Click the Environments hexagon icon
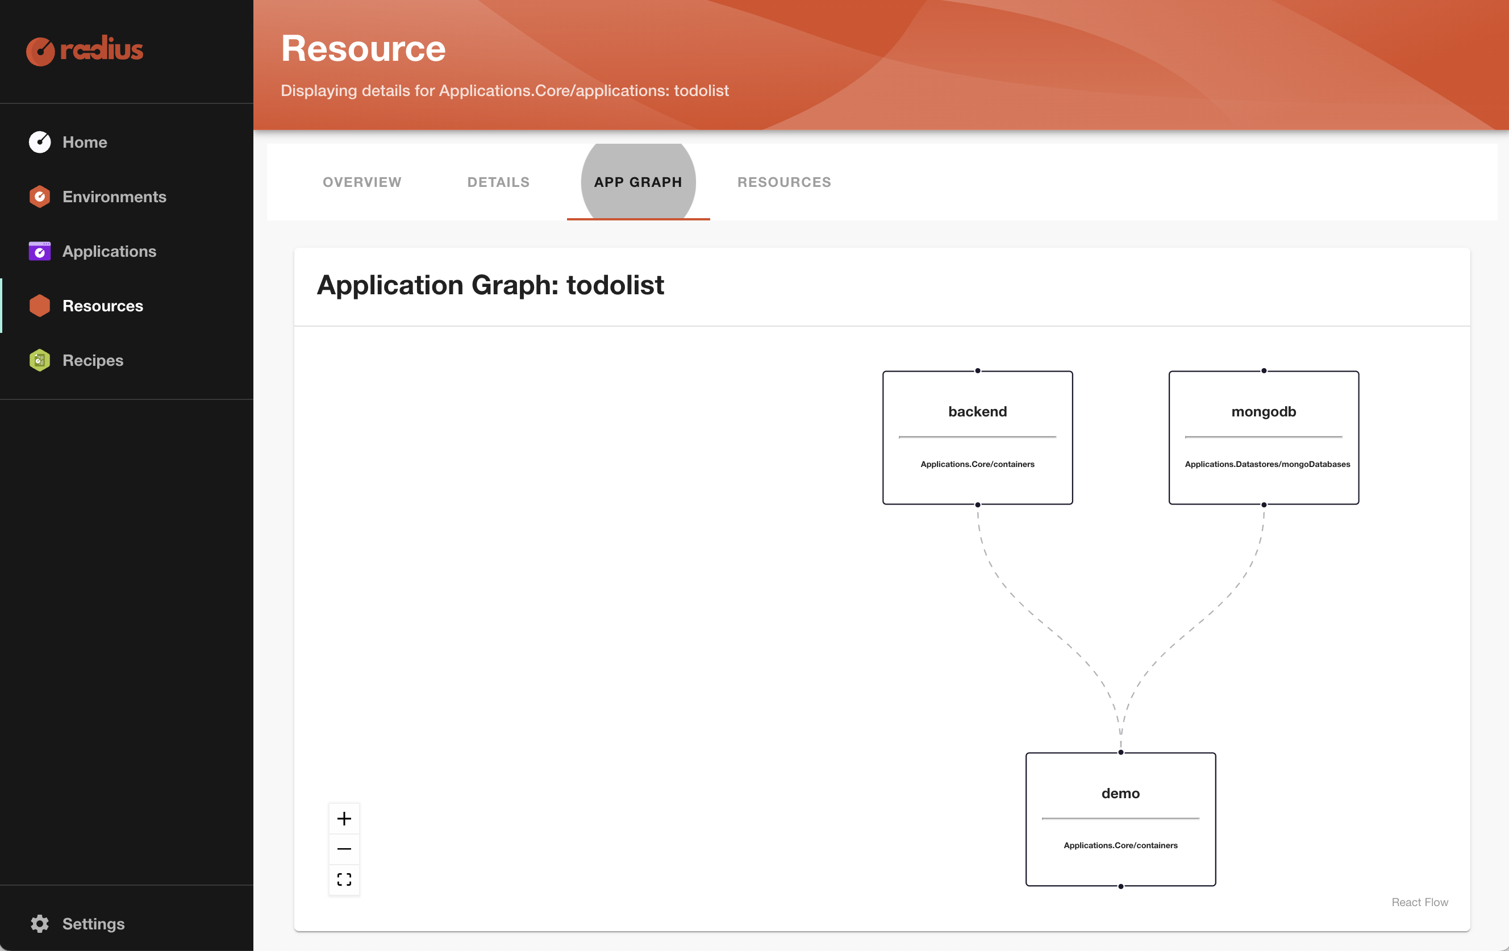The width and height of the screenshot is (1509, 951). 39,197
